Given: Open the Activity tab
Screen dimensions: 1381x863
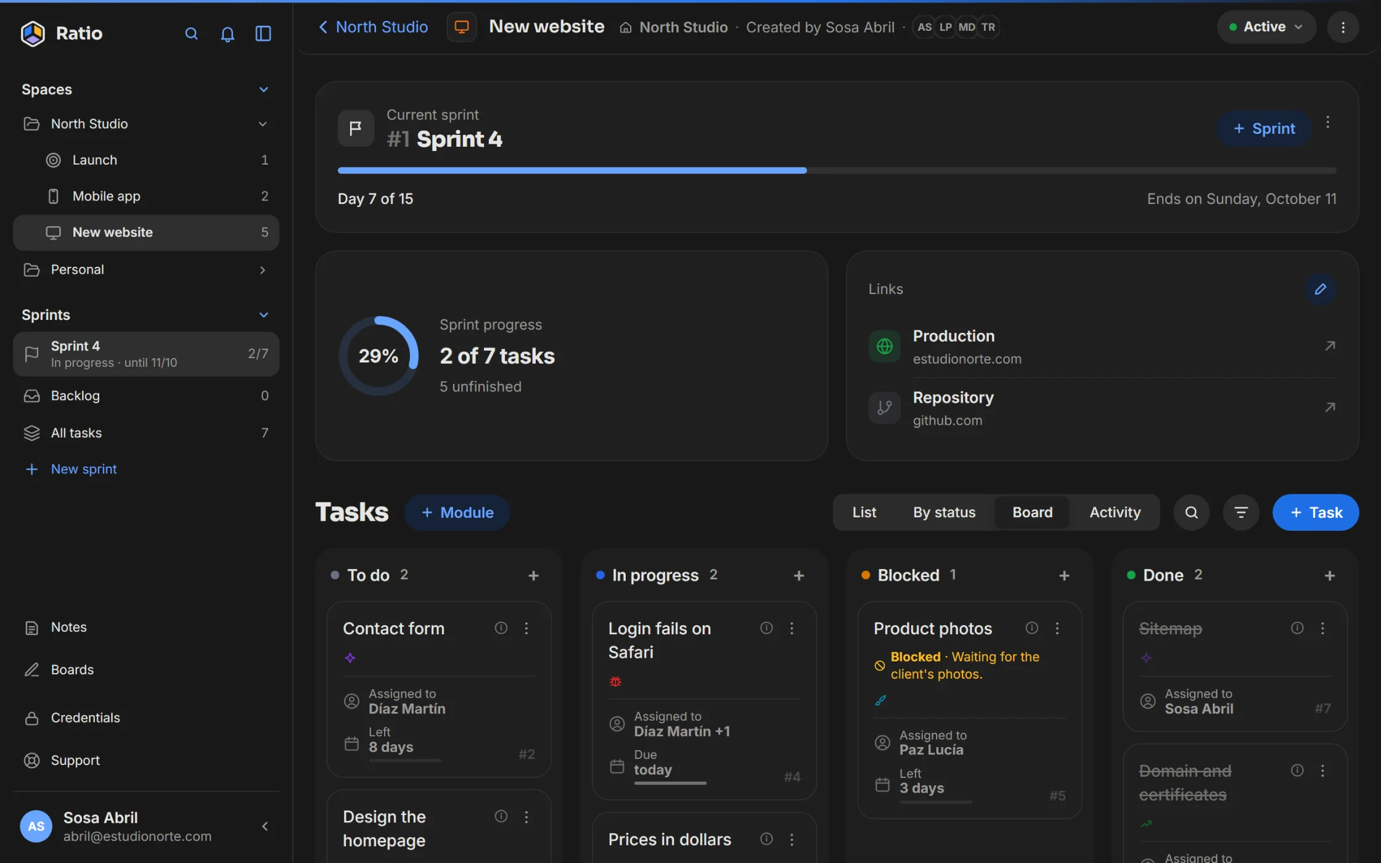Looking at the screenshot, I should pyautogui.click(x=1115, y=512).
